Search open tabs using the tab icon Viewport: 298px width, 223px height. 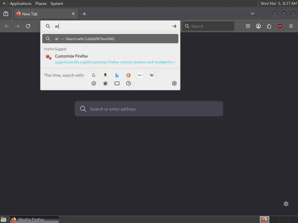tap(117, 83)
